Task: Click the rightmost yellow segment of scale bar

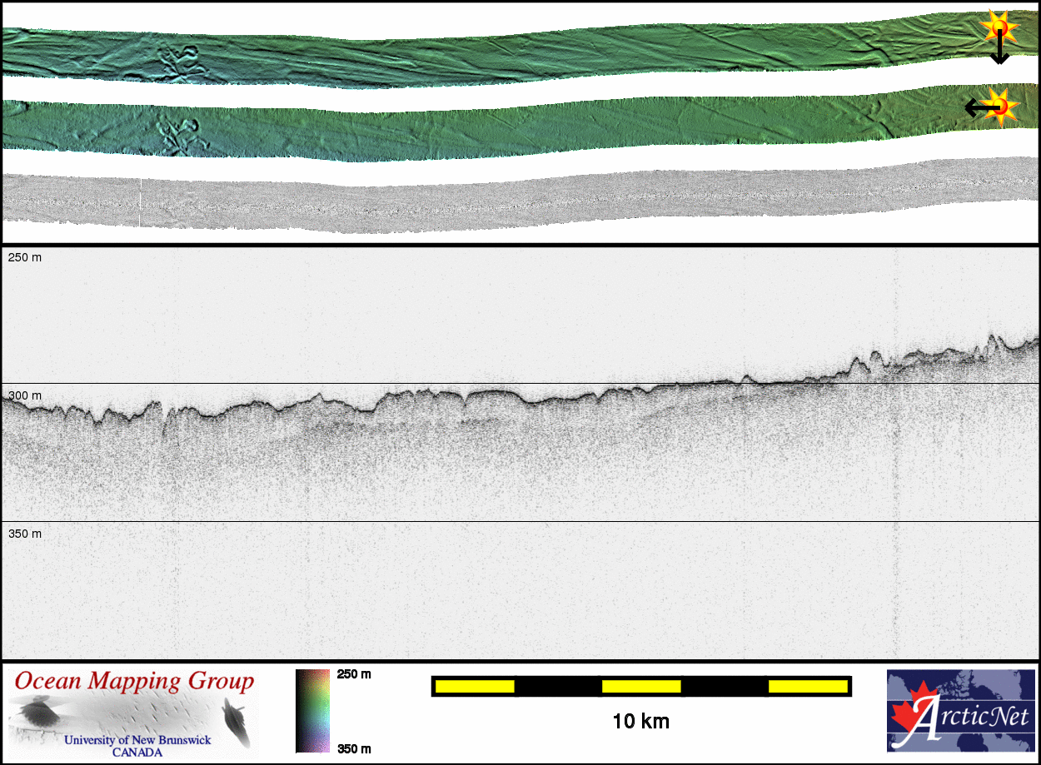Action: 807,686
